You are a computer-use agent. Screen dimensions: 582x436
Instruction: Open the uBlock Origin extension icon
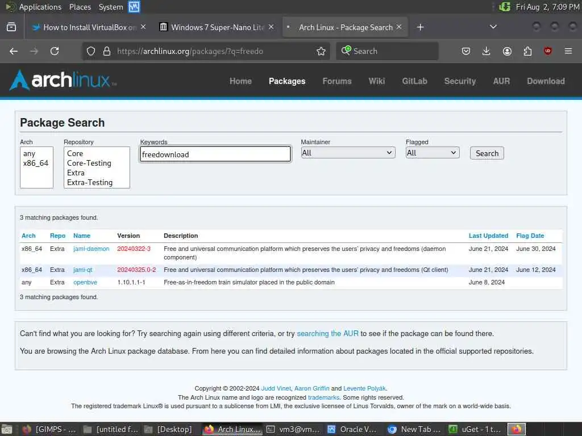tap(548, 51)
